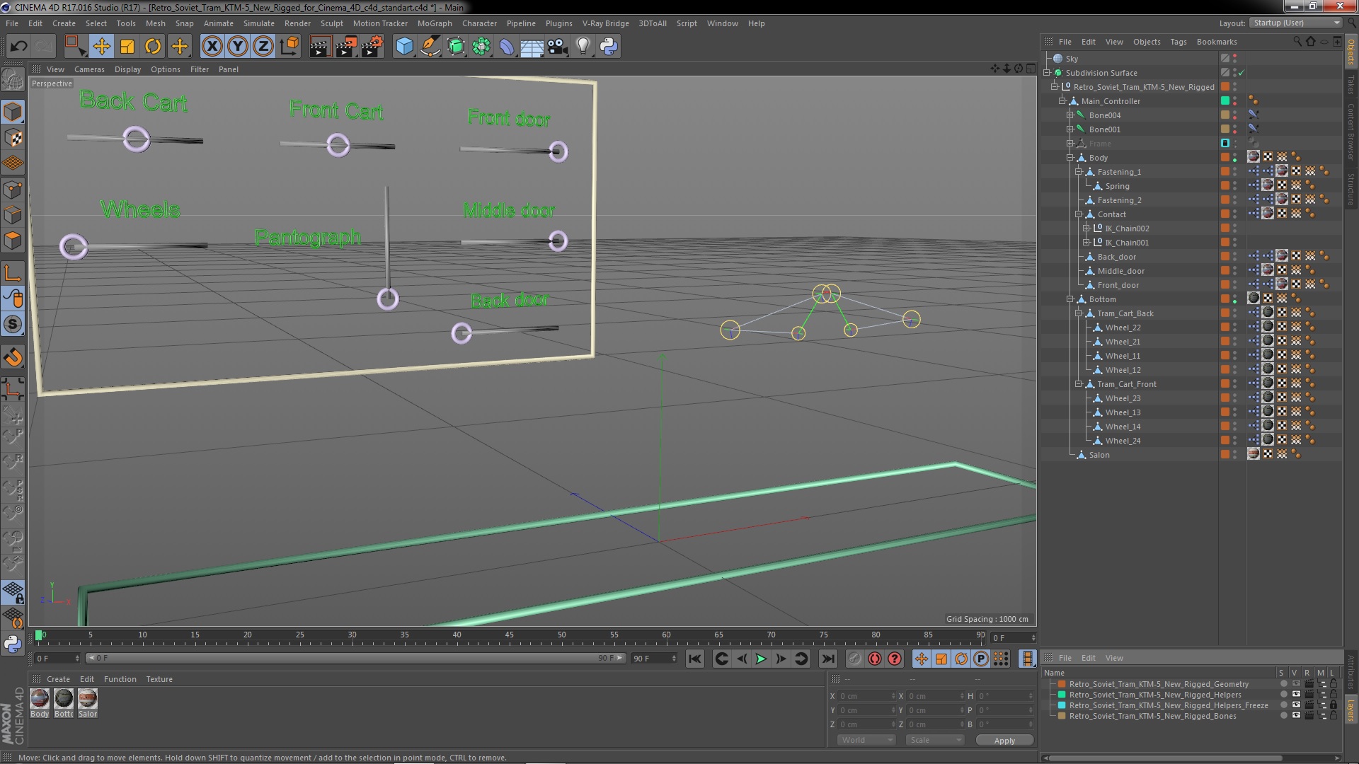Activate the Scale tool
This screenshot has width=1359, height=764.
(x=127, y=47)
